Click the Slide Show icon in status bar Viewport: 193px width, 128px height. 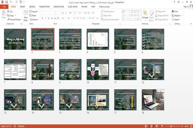click(162, 126)
